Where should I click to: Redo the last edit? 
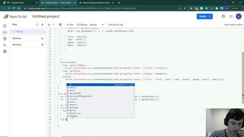coord(53,25)
